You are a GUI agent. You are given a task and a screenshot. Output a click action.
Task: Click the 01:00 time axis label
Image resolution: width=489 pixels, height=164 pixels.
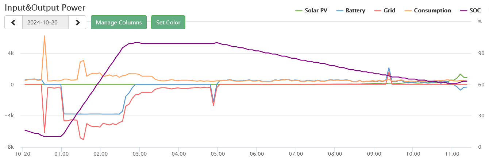(61, 155)
